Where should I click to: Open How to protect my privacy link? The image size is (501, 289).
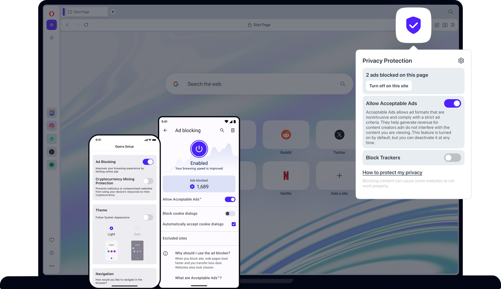[x=392, y=172]
